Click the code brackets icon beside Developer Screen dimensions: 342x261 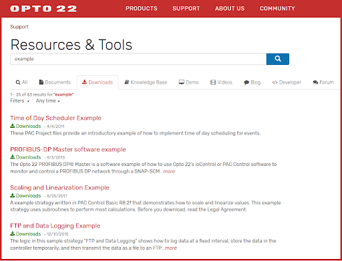275,82
